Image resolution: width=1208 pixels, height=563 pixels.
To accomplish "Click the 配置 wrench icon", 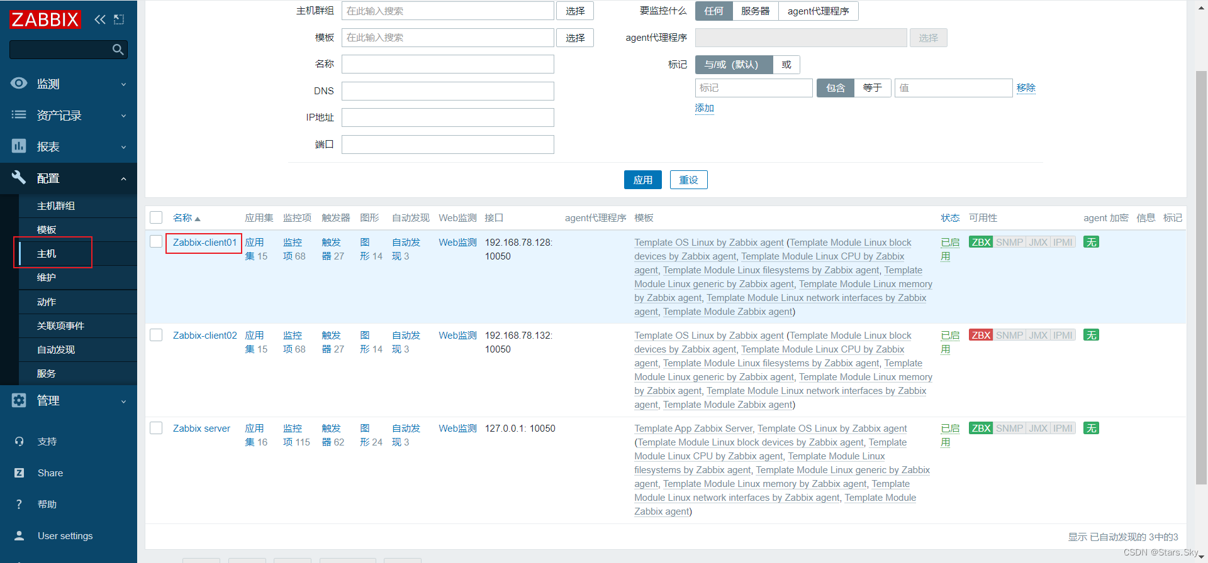I will click(19, 177).
